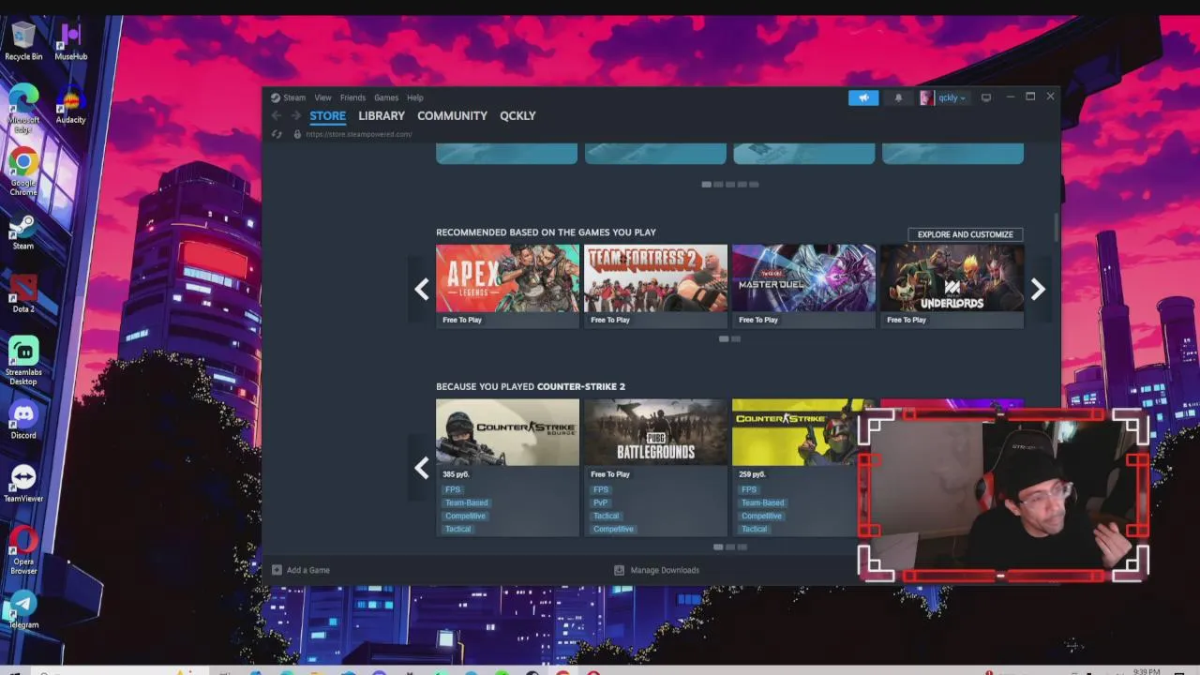Click Tactical tag under Counter-Strike Source
The height and width of the screenshot is (675, 1200).
tap(457, 529)
